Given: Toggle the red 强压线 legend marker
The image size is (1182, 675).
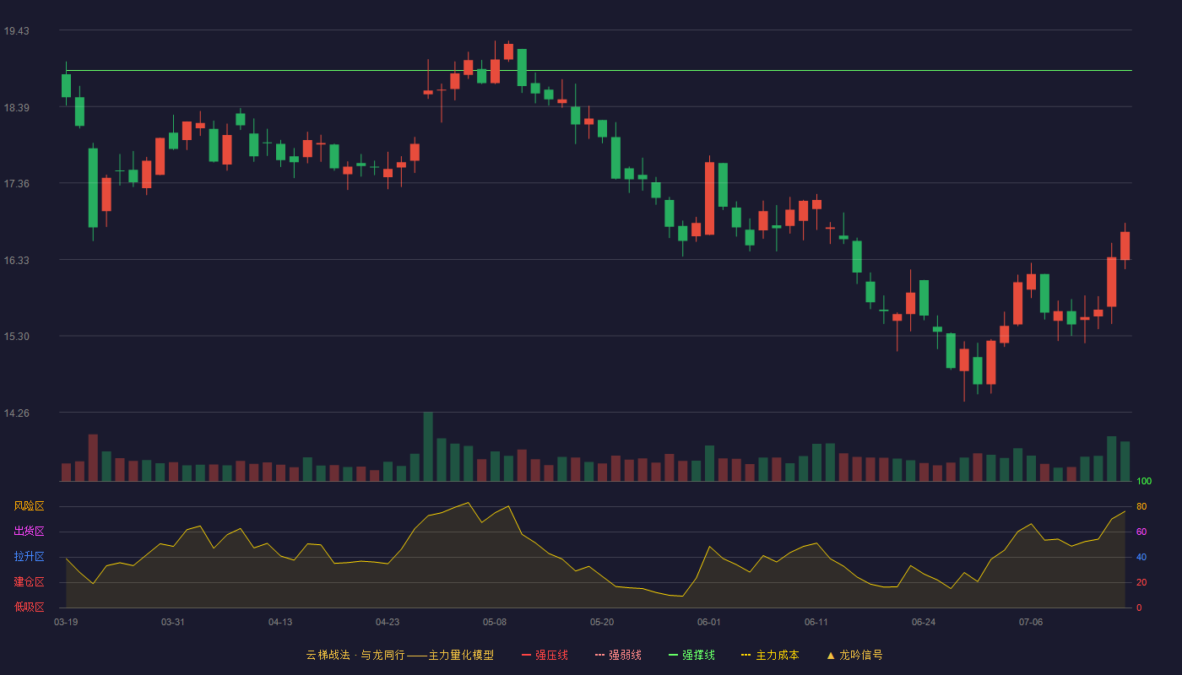Looking at the screenshot, I should (527, 655).
